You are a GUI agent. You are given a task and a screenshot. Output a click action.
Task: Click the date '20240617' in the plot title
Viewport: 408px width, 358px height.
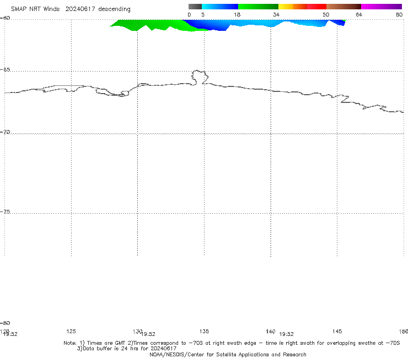pyautogui.click(x=80, y=9)
